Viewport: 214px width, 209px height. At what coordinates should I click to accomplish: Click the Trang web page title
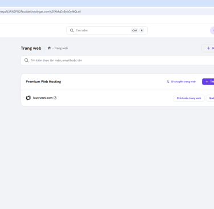coord(31,48)
